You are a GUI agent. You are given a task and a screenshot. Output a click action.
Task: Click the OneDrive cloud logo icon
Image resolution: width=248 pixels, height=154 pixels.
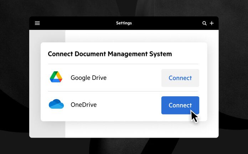point(56,104)
